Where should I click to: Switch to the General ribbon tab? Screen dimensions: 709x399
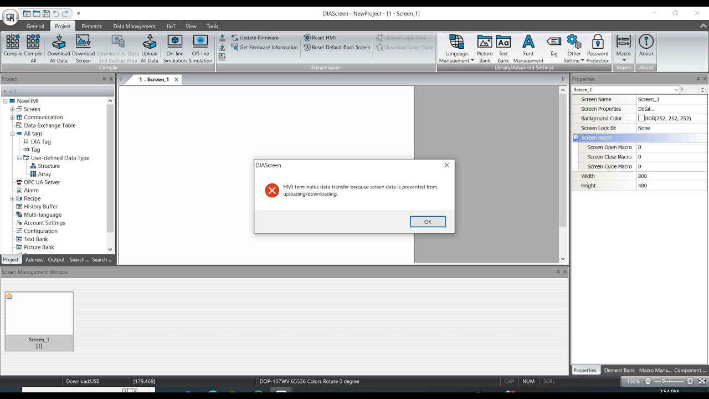(x=35, y=26)
